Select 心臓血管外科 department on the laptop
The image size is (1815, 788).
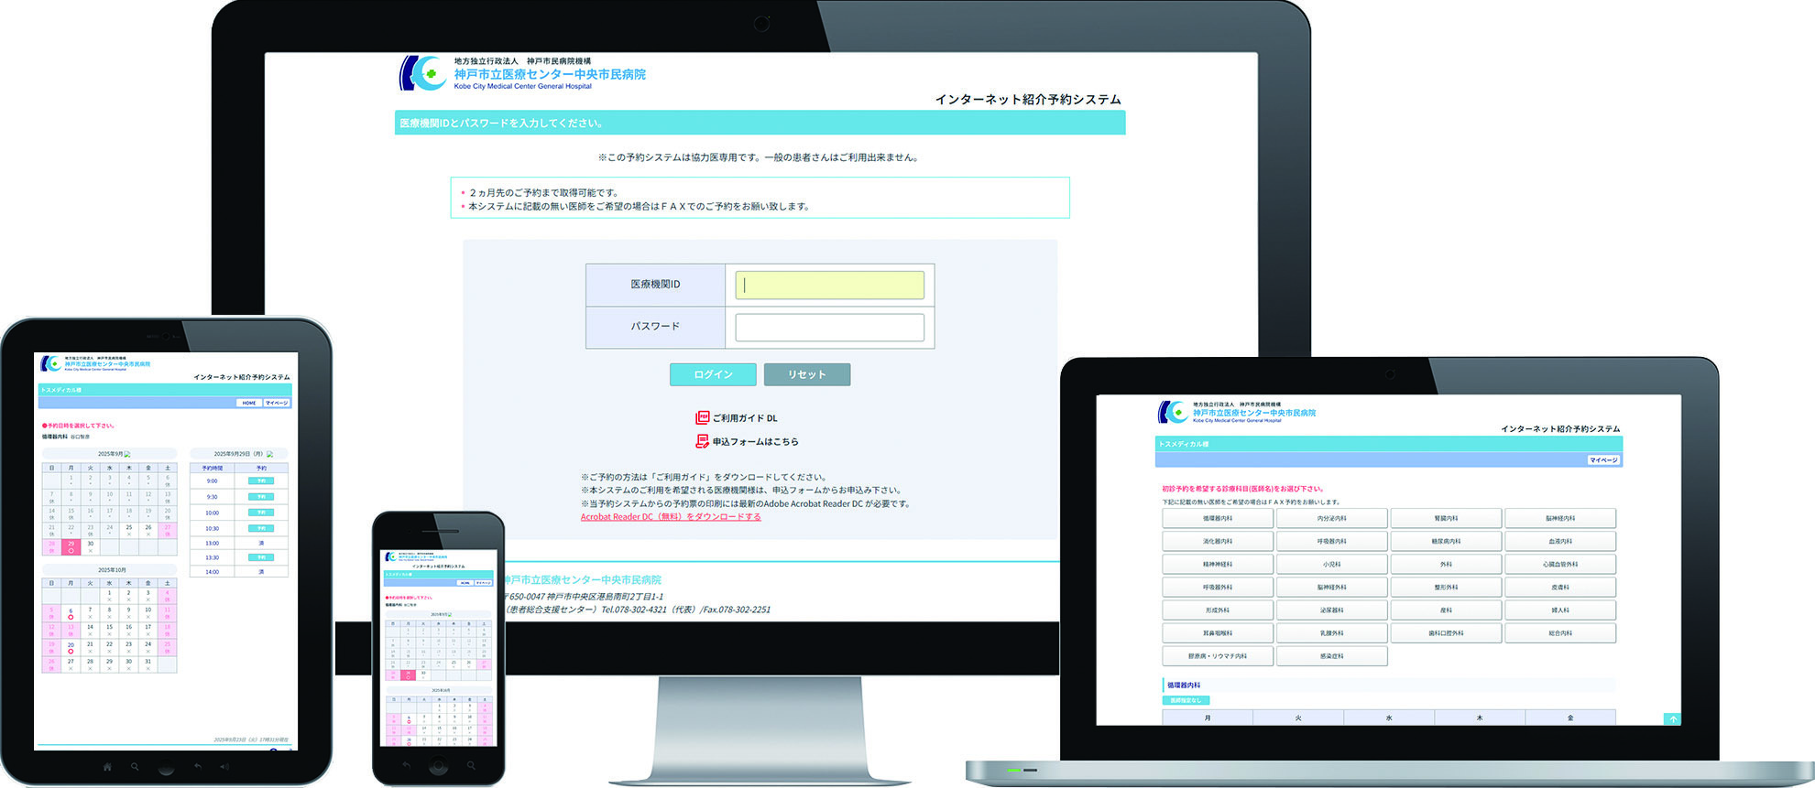point(1560,564)
